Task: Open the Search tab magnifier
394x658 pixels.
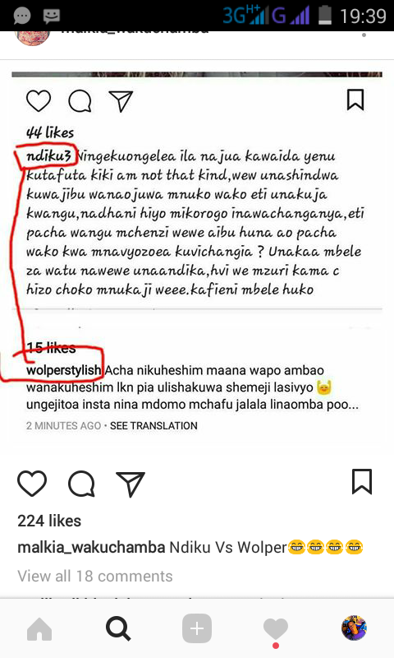Action: coord(118,628)
